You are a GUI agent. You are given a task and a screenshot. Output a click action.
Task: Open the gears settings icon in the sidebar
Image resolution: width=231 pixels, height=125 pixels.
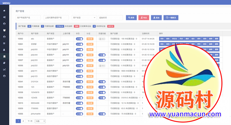[x=4, y=17]
